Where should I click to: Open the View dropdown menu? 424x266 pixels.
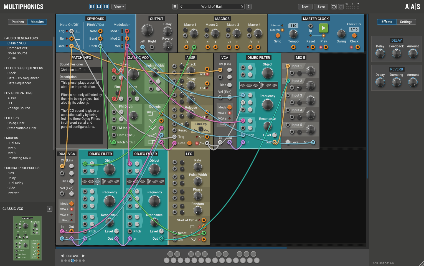119,7
